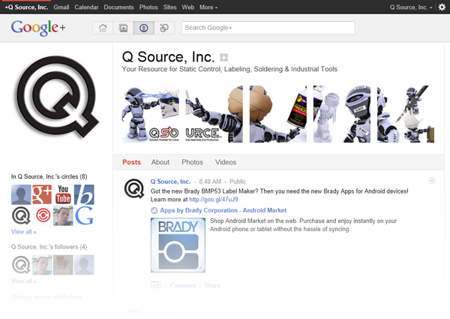The image size is (450, 319).
Task: Click the 8:48 AM post timestamp
Action: coord(210,182)
